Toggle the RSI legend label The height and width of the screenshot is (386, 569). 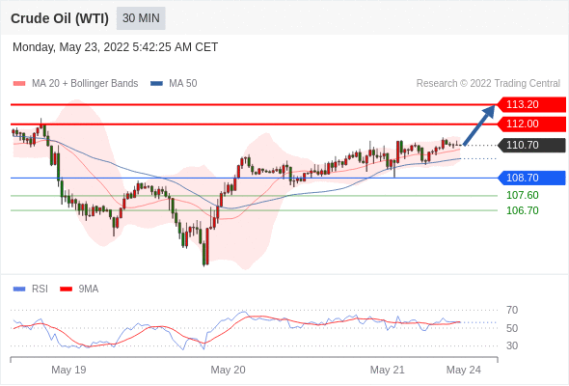[40, 289]
